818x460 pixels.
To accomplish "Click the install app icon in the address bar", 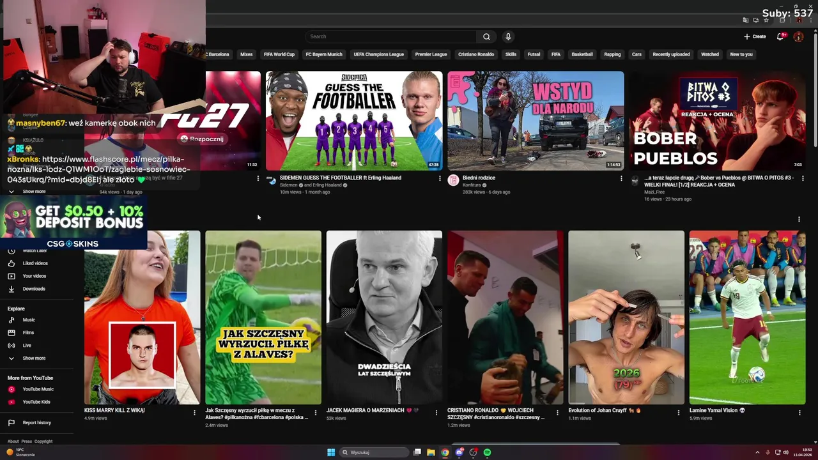I will (x=755, y=20).
